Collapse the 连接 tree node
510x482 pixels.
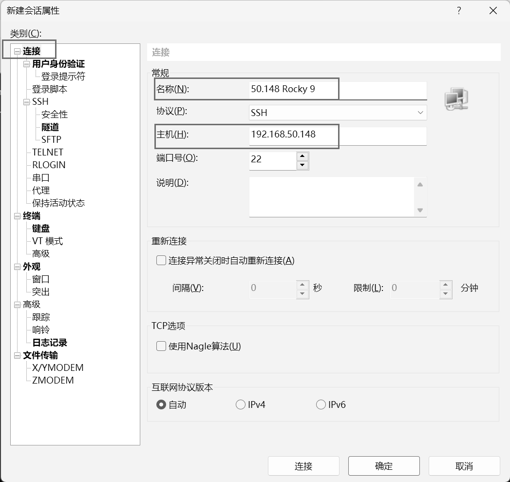click(x=18, y=51)
